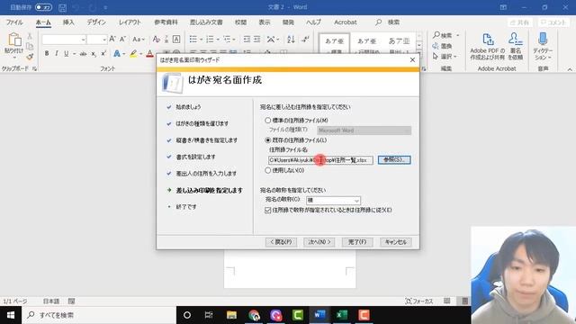Toggle Italic formatting in the ribbon

click(x=56, y=54)
